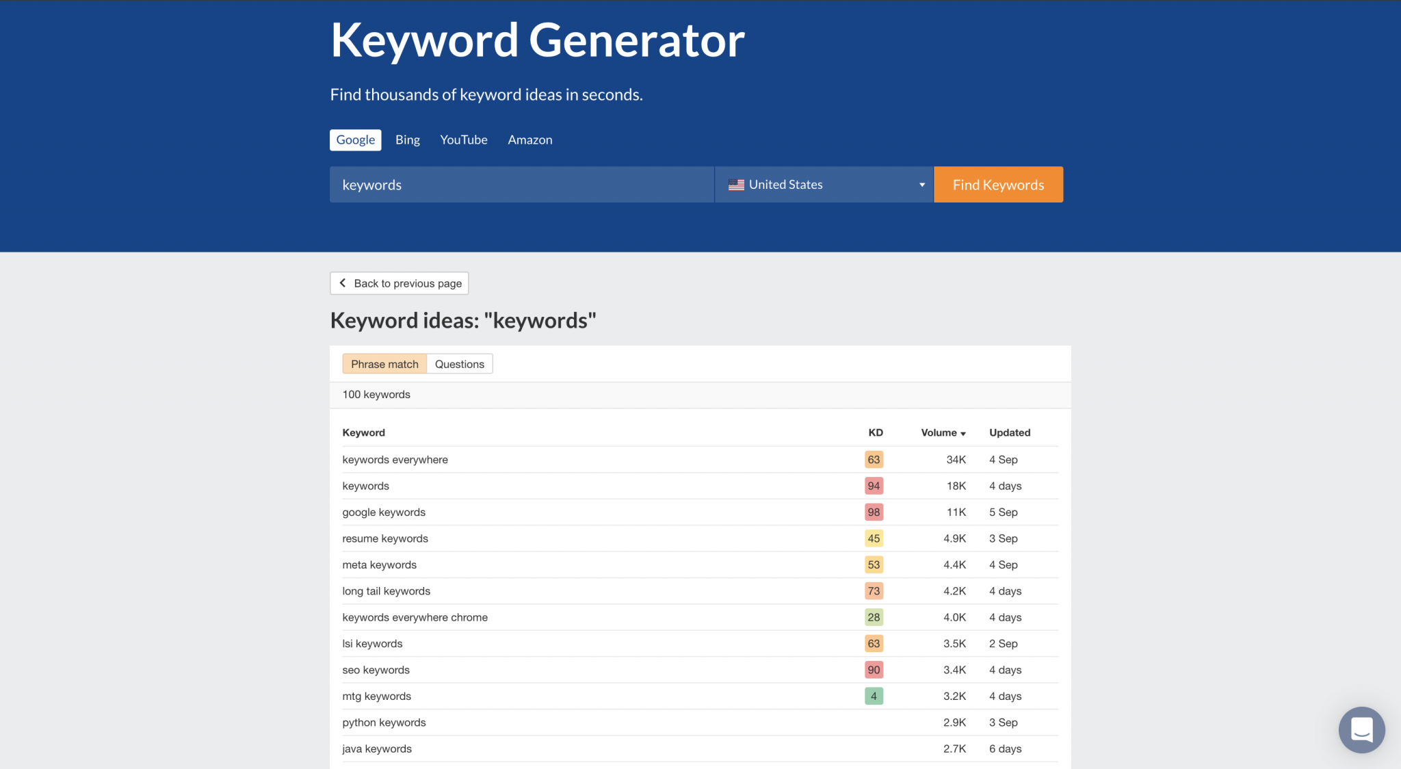Sort by the Keyword column header
Viewport: 1401px width, 769px height.
364,432
